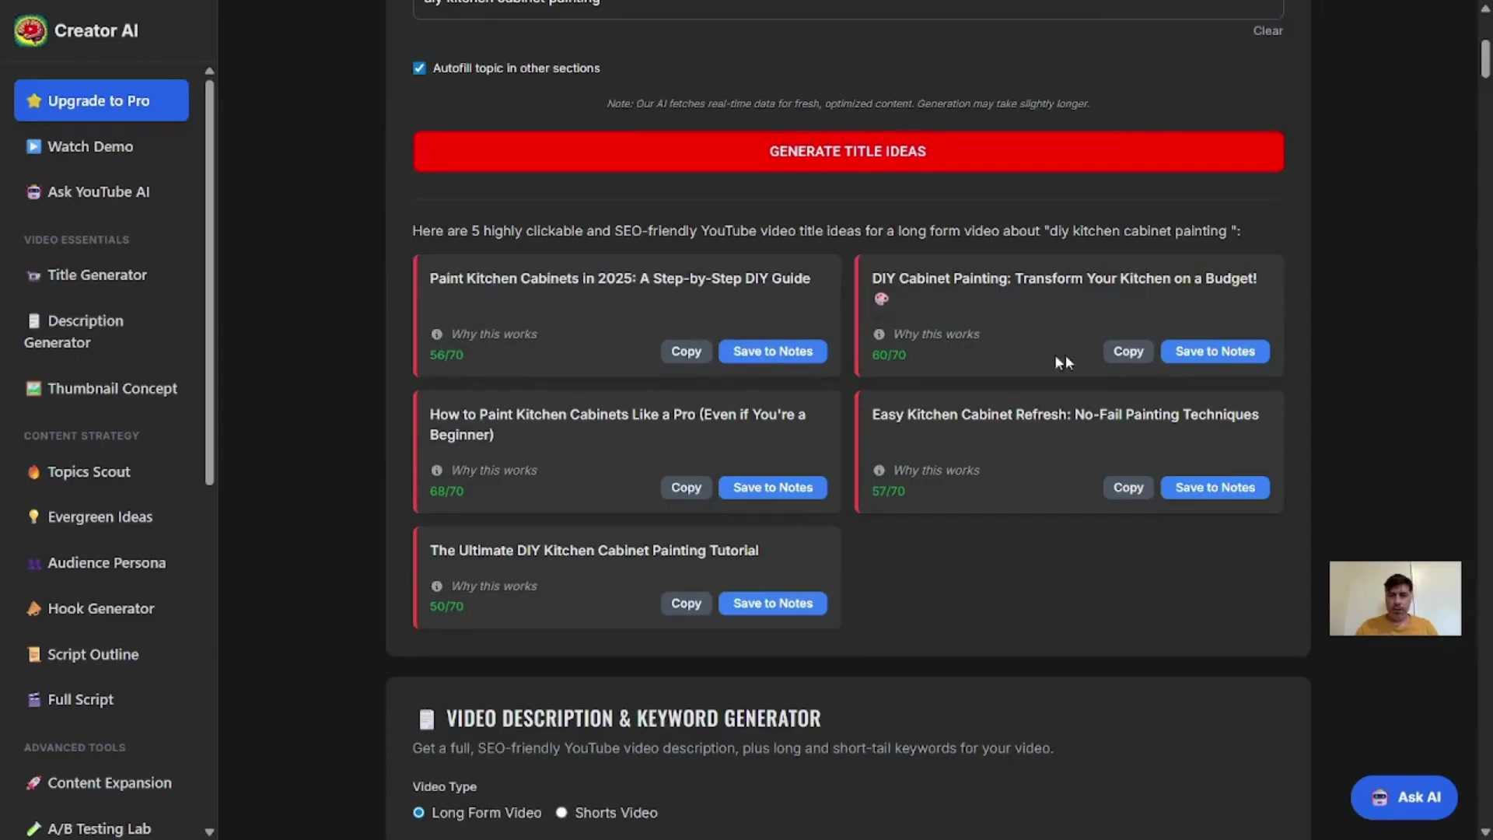Clear the topic input text
The width and height of the screenshot is (1493, 840).
pos(1267,31)
